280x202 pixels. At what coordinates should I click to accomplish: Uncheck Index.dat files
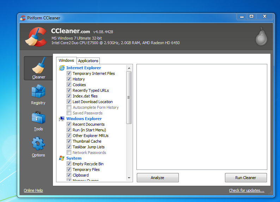[x=69, y=96]
